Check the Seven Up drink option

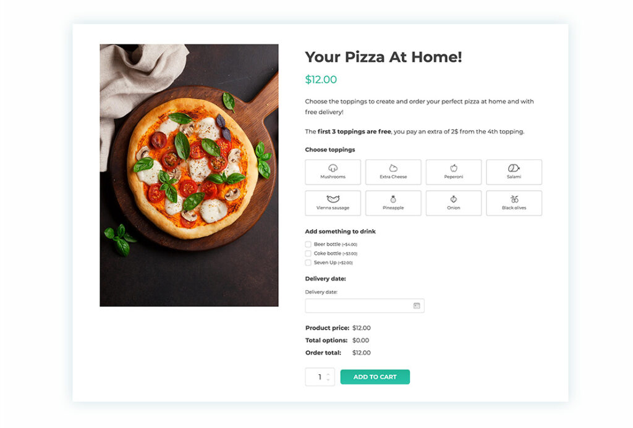click(x=308, y=262)
